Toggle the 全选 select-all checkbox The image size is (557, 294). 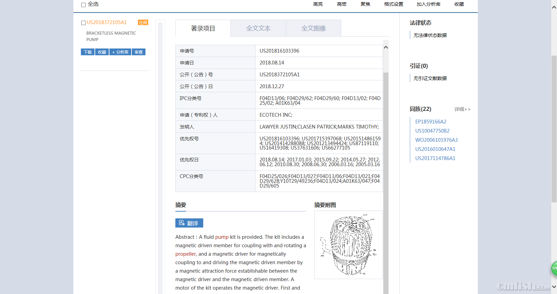(x=83, y=5)
